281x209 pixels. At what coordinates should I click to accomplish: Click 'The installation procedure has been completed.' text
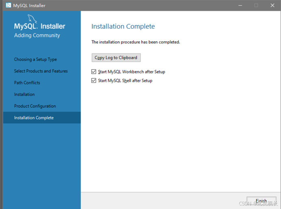pos(136,42)
